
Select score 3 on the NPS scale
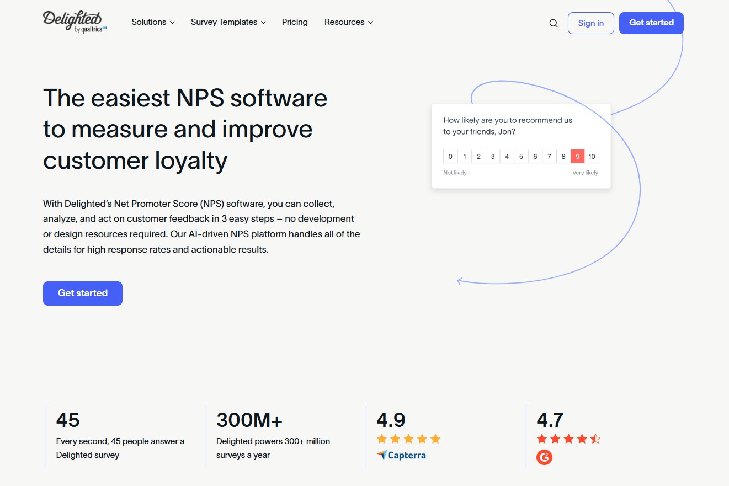tap(493, 157)
